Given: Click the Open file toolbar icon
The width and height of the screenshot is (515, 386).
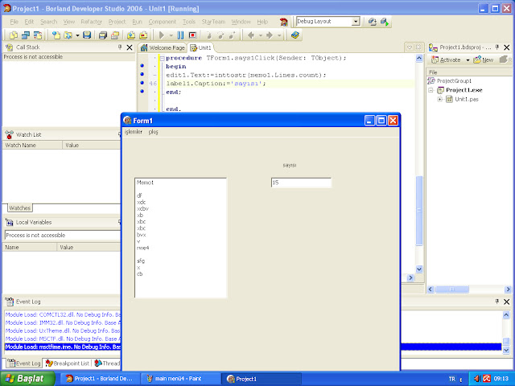Looking at the screenshot, I should point(68,35).
